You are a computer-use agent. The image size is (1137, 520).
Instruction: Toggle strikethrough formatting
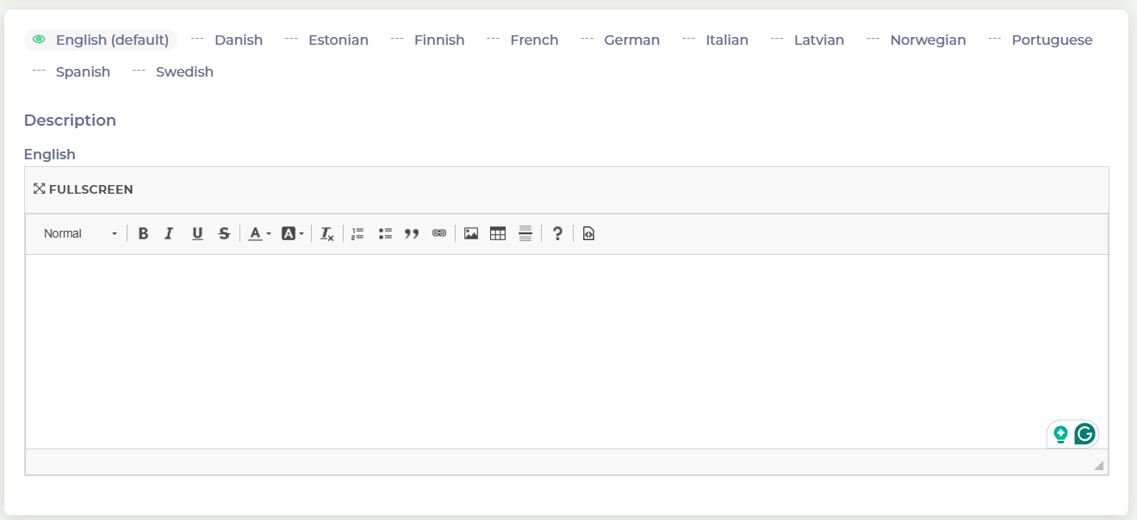[x=224, y=233]
